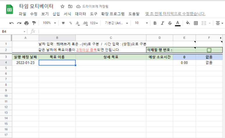This screenshot has width=225, height=138.
Task: Format as percent
Action: (x=71, y=23)
